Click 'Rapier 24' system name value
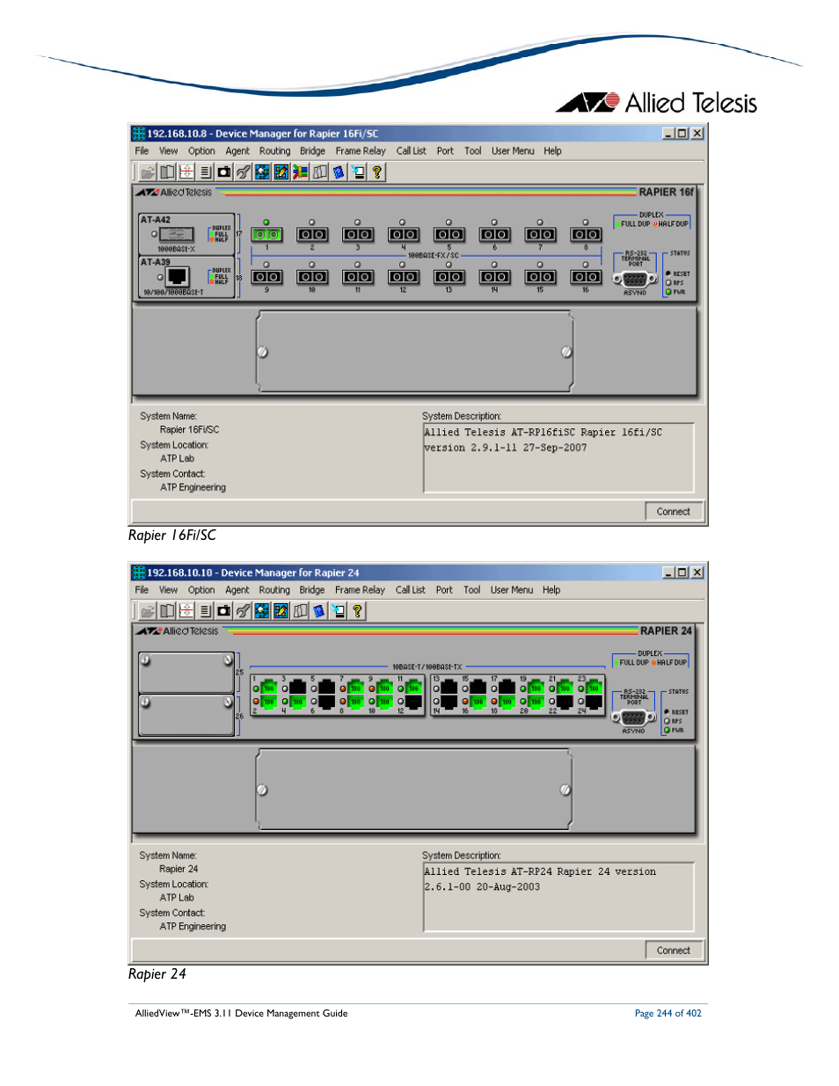 [x=179, y=869]
